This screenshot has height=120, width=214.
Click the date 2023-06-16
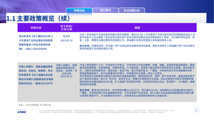click(66, 76)
